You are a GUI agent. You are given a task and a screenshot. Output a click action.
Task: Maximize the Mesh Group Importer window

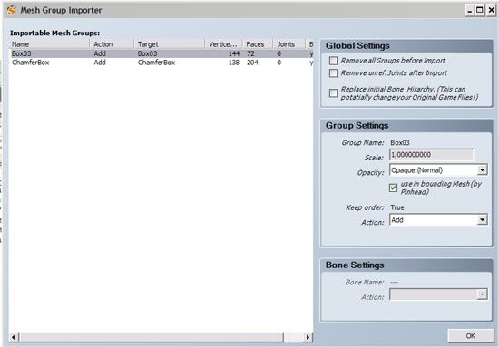click(x=480, y=11)
